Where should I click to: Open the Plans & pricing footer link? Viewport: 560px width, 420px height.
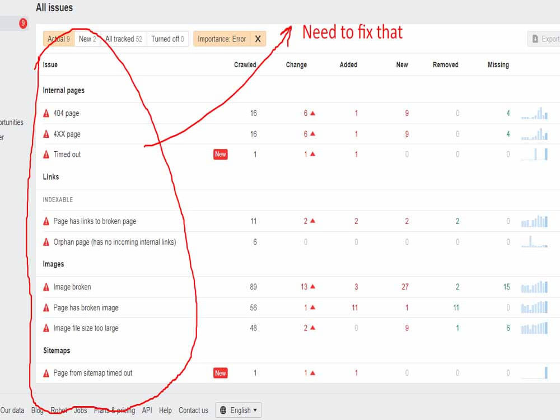[x=114, y=410]
